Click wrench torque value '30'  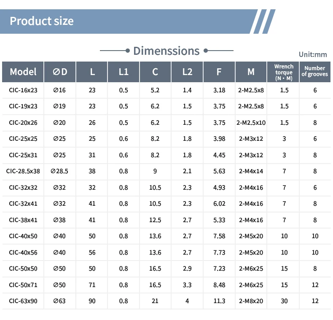pos(285,301)
